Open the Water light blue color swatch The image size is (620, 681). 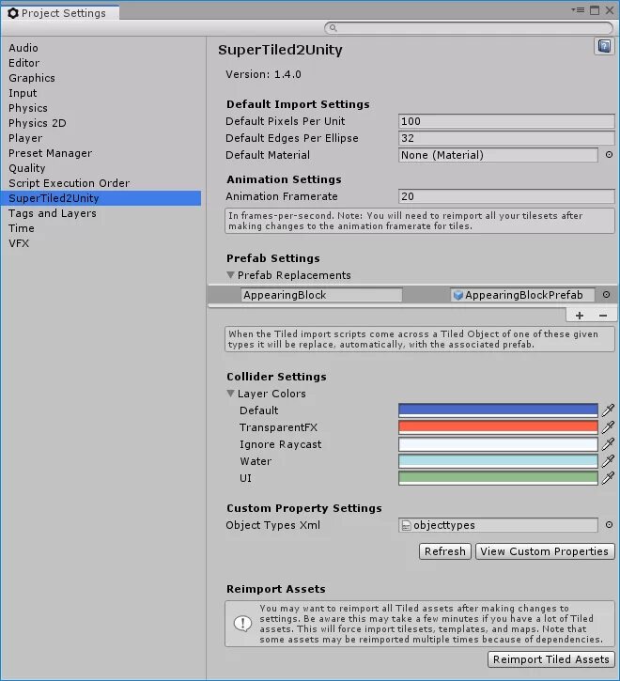[x=498, y=461]
